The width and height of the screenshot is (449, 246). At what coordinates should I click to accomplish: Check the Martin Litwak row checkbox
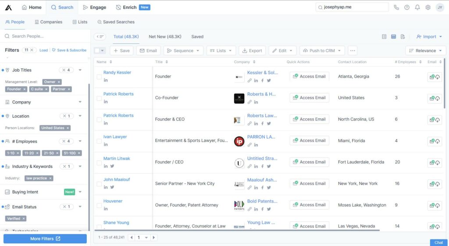99,163
